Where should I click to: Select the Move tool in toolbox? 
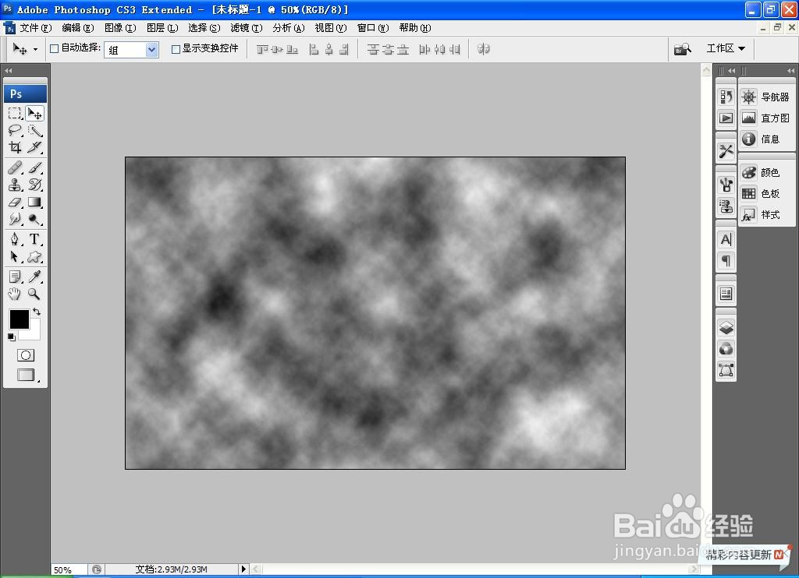pyautogui.click(x=34, y=113)
